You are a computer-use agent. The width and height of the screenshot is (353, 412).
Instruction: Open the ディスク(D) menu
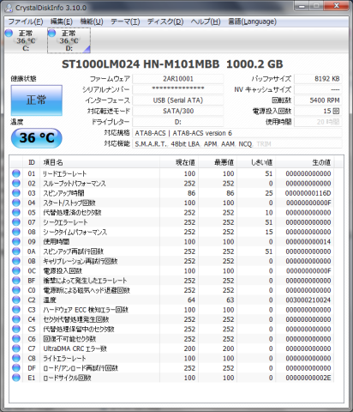[165, 21]
